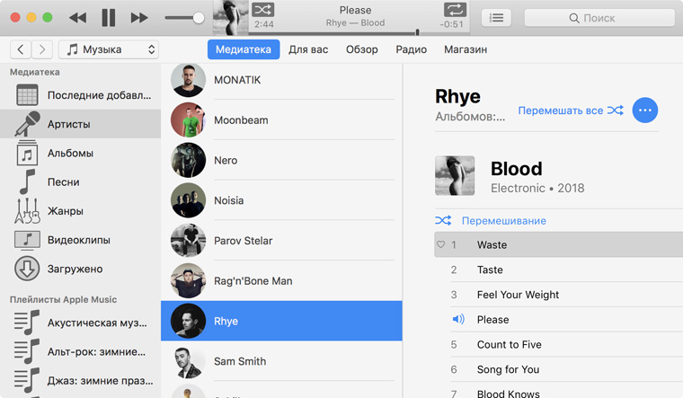Viewport: 683px width, 398px height.
Task: Select the artist Nero
Action: coord(281,160)
